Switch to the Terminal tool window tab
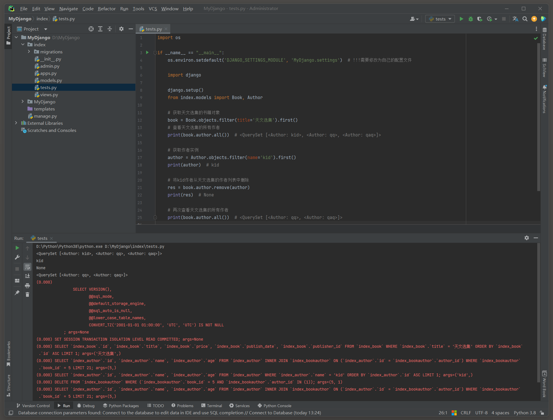 211,406
